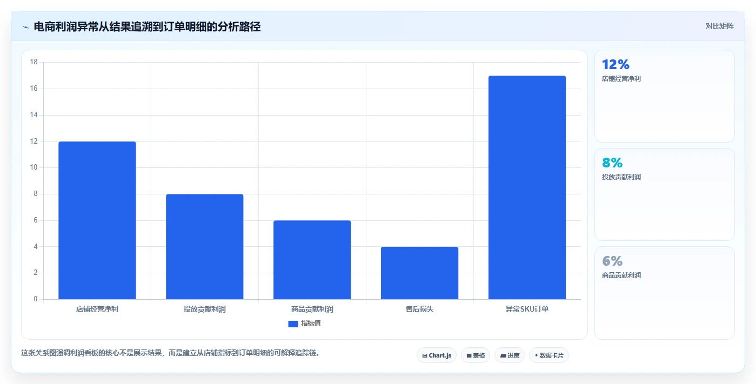Viewport: 756px width, 384px height.
Task: Click the 异常SKU订单 x-axis label
Action: pos(527,309)
